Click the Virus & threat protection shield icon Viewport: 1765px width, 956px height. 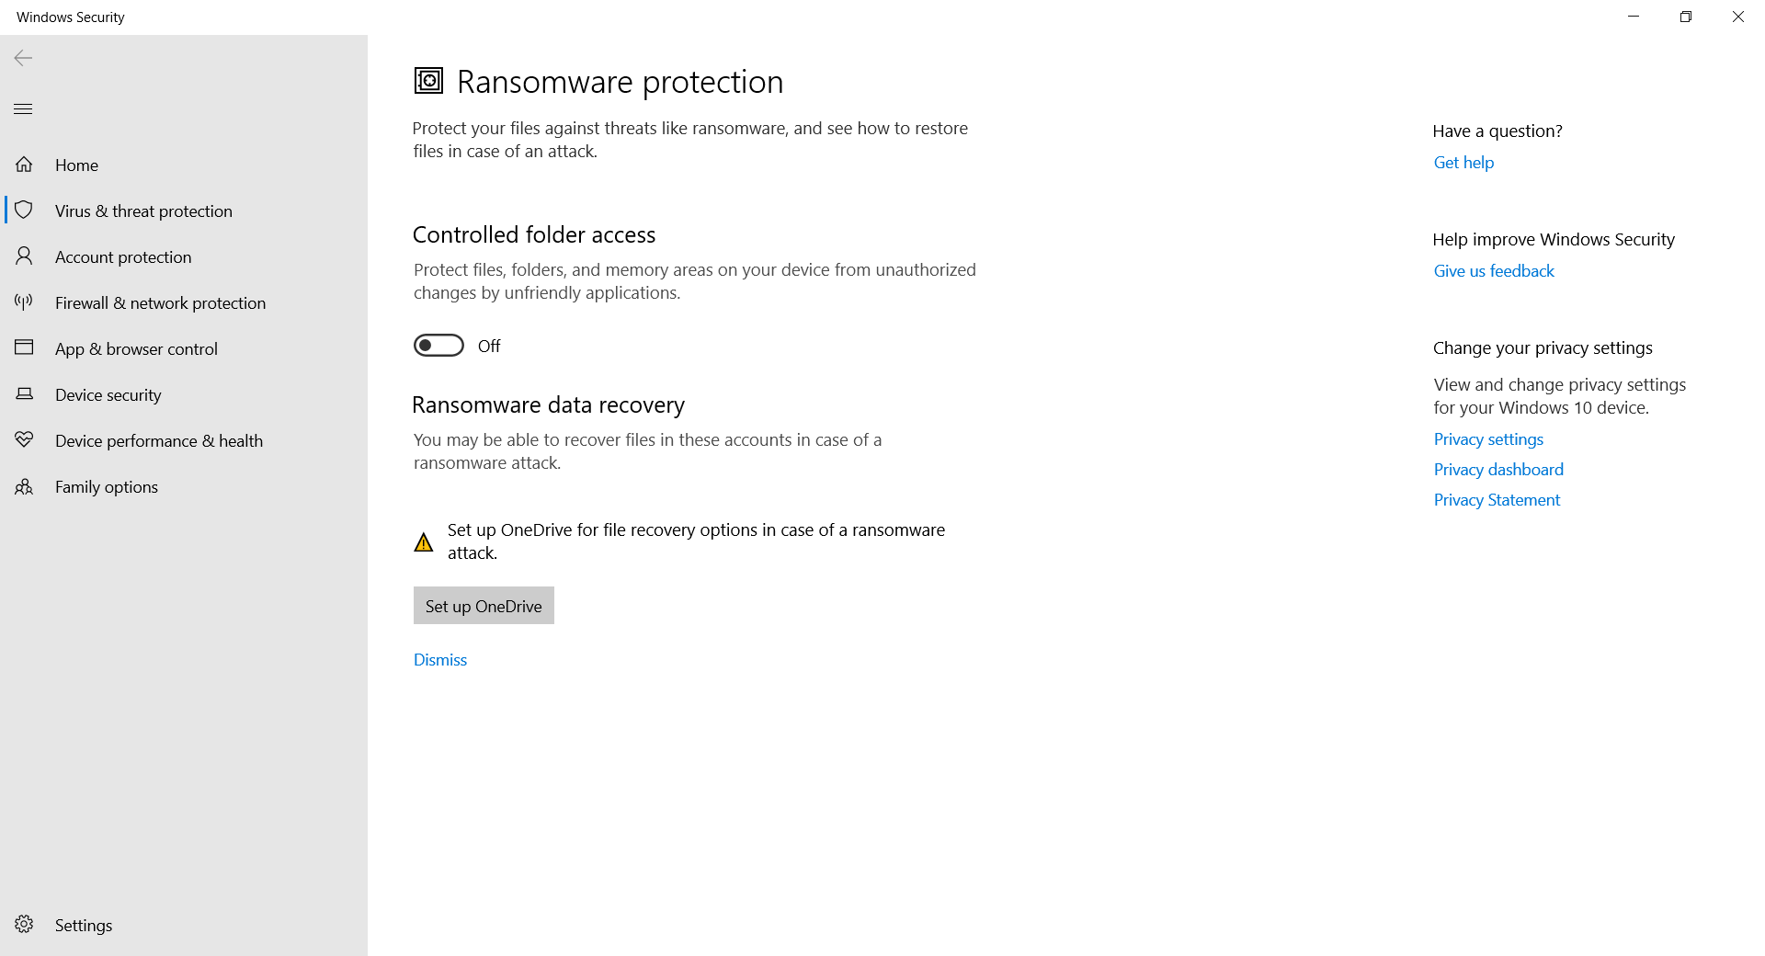pyautogui.click(x=24, y=211)
